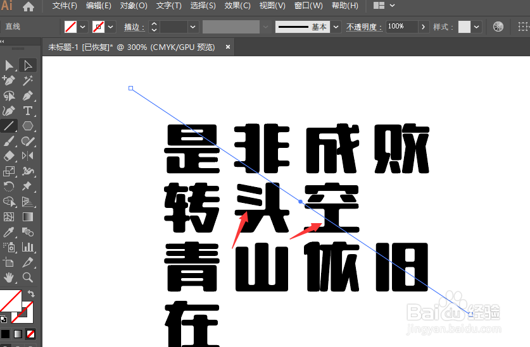Select the Scale tool
Viewport: 530px width, 347px height.
pos(9,171)
